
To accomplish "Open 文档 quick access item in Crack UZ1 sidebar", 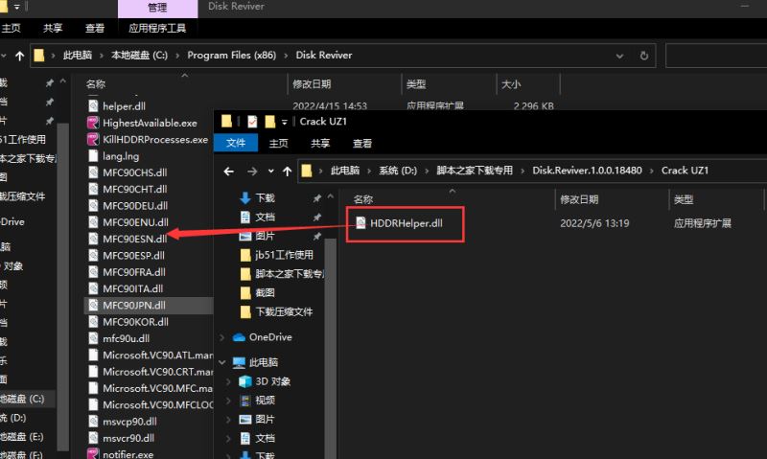I will tap(265, 217).
